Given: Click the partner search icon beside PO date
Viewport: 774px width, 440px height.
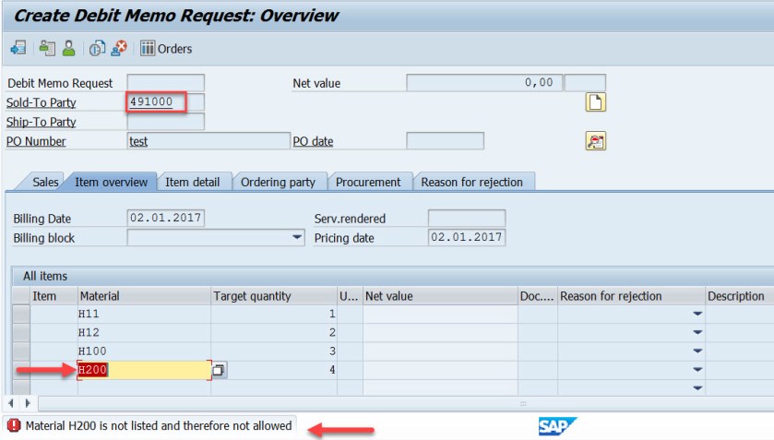Looking at the screenshot, I should pyautogui.click(x=595, y=141).
